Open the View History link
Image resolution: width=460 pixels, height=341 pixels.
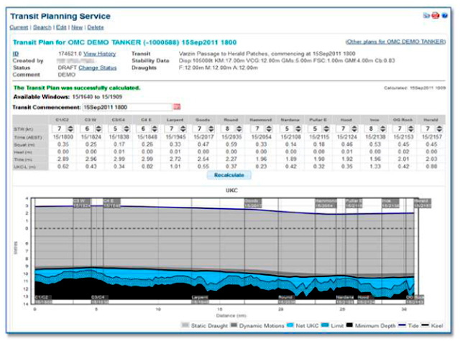(99, 54)
